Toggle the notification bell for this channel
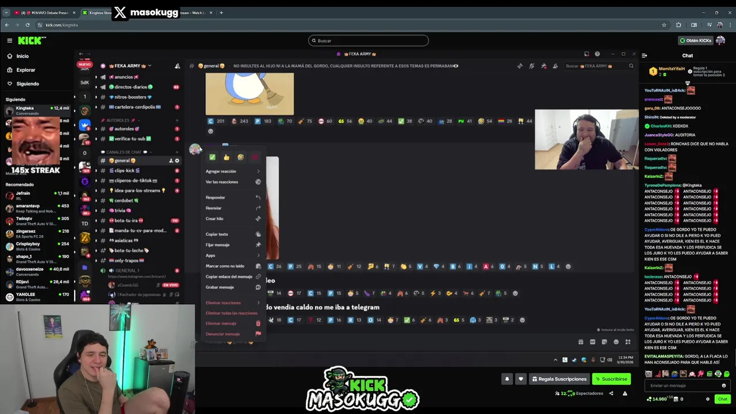 (507, 379)
